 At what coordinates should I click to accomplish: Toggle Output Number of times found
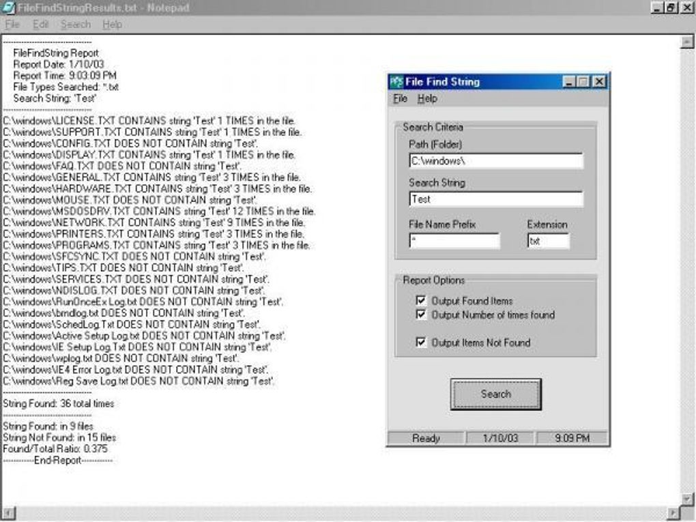pyautogui.click(x=421, y=315)
